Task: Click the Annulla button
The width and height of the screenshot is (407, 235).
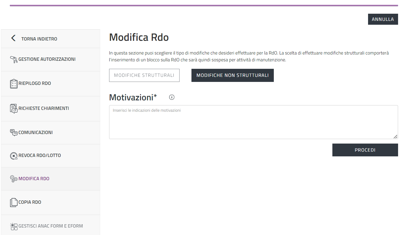Action: tap(383, 19)
